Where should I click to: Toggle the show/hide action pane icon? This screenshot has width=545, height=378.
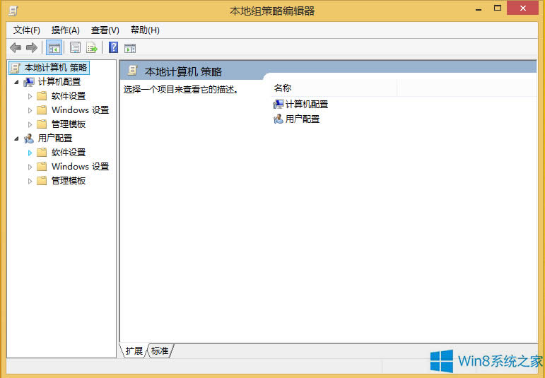pos(130,48)
